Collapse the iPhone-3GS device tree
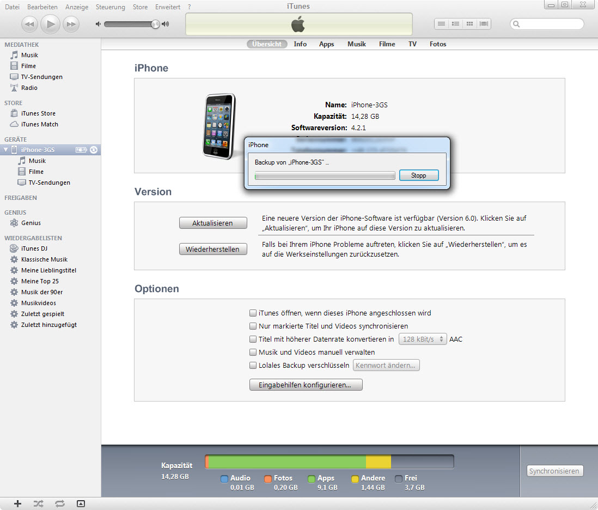Viewport: 598px width, 510px height. (x=5, y=150)
